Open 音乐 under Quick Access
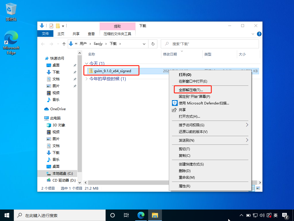Viewport: 294px width, 221px height. (53, 100)
